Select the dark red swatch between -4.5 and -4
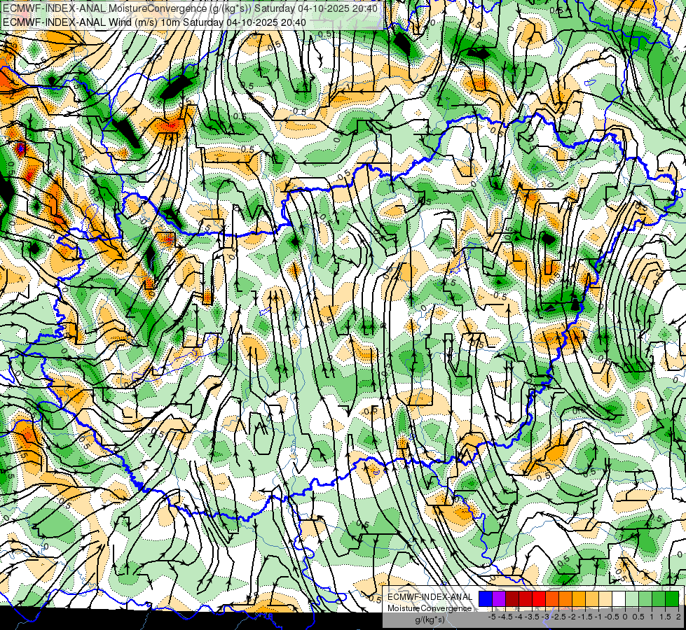Screen dimensions: 686x630 click(512, 599)
